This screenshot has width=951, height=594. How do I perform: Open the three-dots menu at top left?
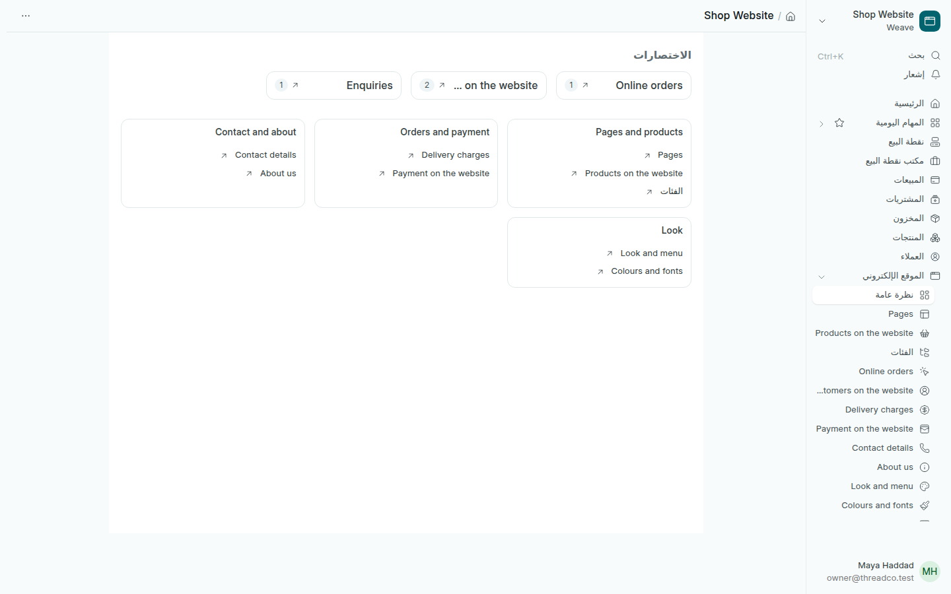coord(26,16)
